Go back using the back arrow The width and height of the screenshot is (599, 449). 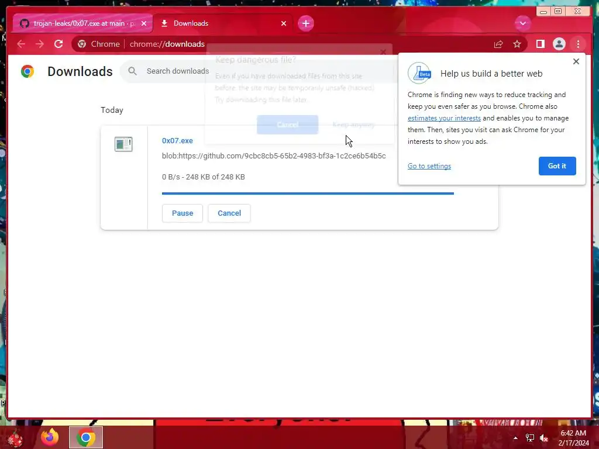(x=21, y=44)
